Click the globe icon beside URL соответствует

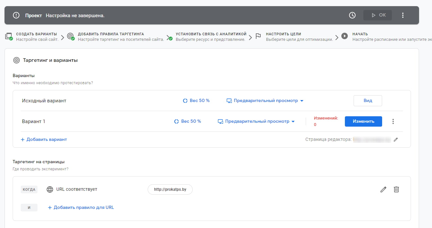[50, 189]
